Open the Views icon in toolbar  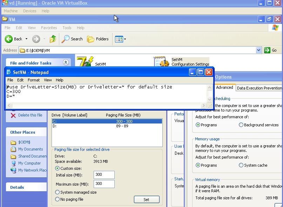tap(119, 39)
